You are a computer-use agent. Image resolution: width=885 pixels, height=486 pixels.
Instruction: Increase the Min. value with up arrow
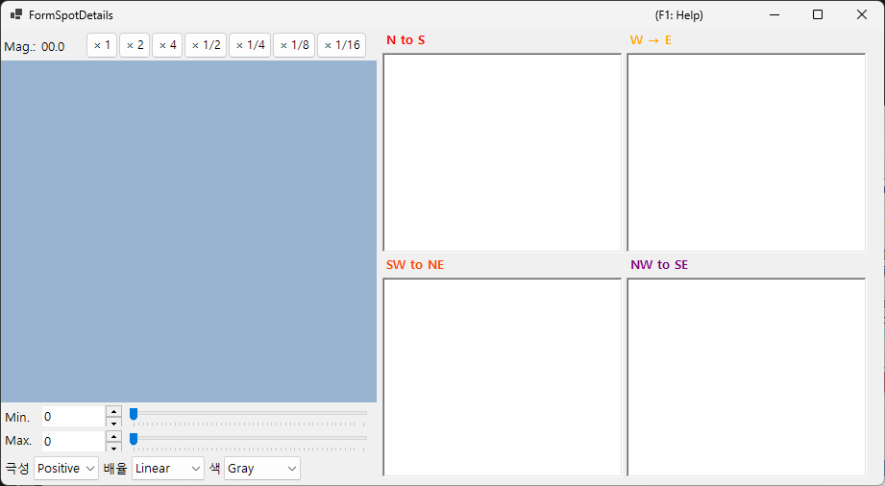tap(114, 412)
